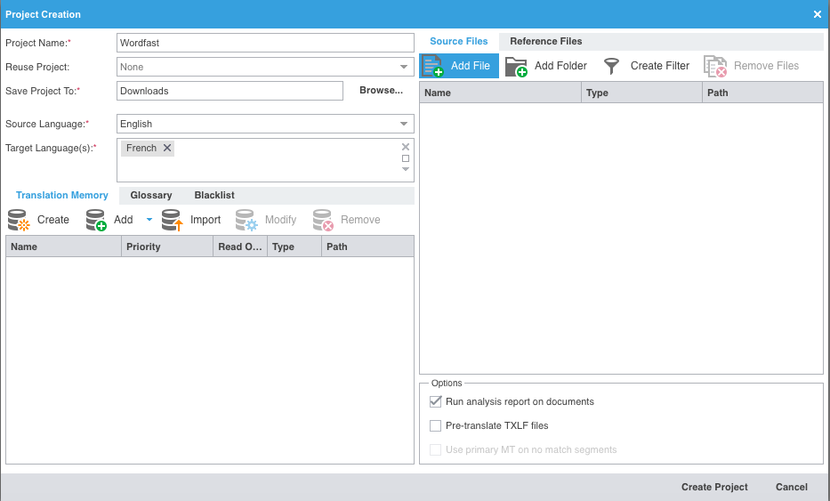The width and height of the screenshot is (830, 501).
Task: Click the Cancel button
Action: tap(792, 488)
